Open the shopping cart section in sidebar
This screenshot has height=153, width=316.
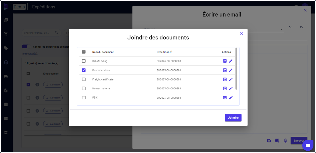[6, 34]
